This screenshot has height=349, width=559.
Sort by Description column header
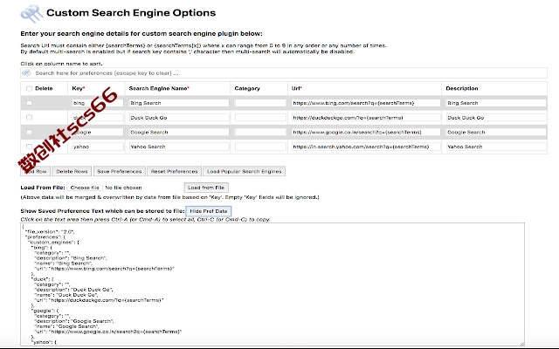(x=462, y=88)
